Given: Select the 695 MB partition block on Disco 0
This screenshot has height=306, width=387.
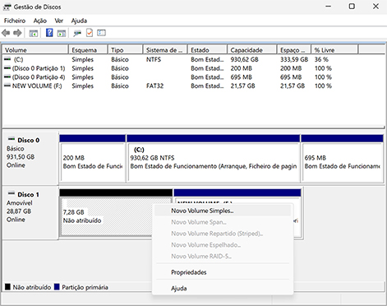Looking at the screenshot, I should click(x=342, y=158).
